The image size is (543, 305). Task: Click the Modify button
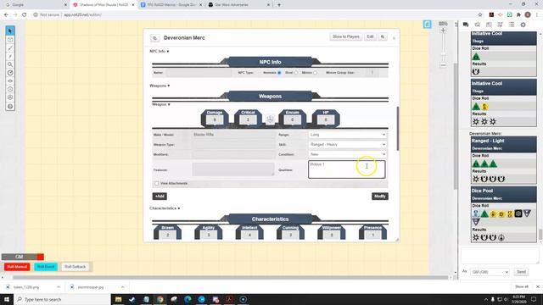380,197
